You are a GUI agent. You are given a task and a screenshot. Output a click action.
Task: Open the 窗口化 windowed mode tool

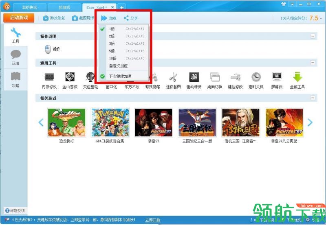pyautogui.click(x=111, y=87)
